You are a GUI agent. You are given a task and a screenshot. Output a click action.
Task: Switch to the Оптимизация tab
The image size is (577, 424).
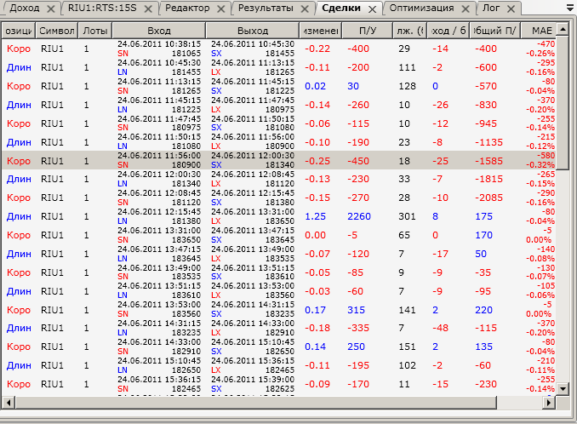421,9
